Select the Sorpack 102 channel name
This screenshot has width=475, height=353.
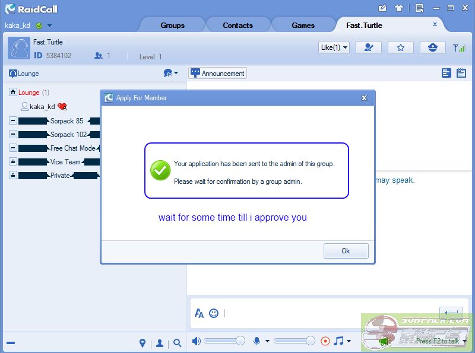[68, 135]
